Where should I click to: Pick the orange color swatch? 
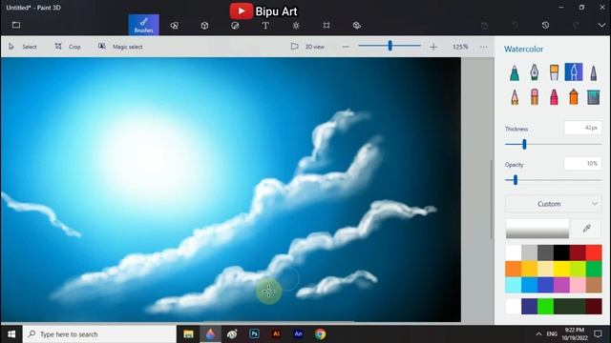[514, 269]
